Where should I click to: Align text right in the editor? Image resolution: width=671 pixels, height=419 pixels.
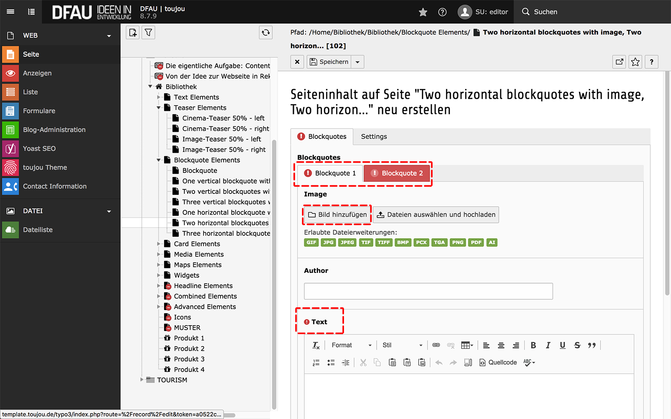516,345
